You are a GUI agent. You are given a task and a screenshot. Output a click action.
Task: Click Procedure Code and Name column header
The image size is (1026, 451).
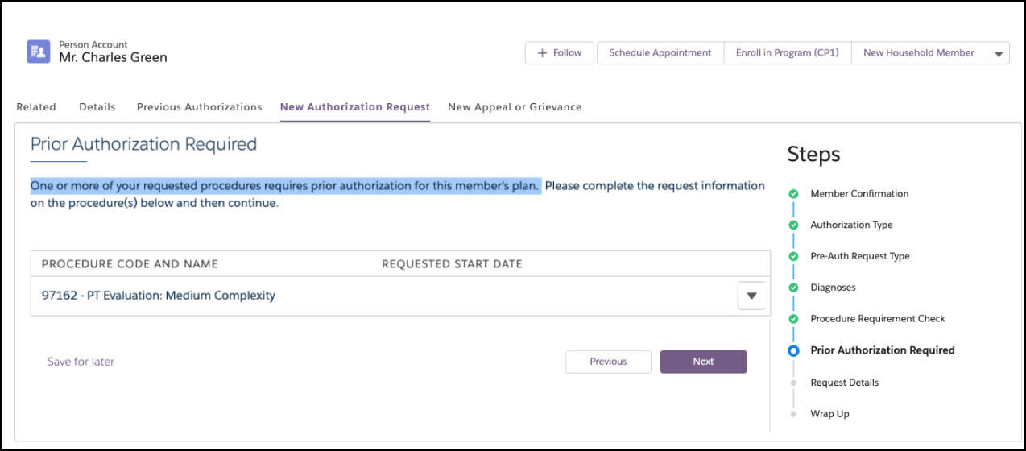pos(130,264)
